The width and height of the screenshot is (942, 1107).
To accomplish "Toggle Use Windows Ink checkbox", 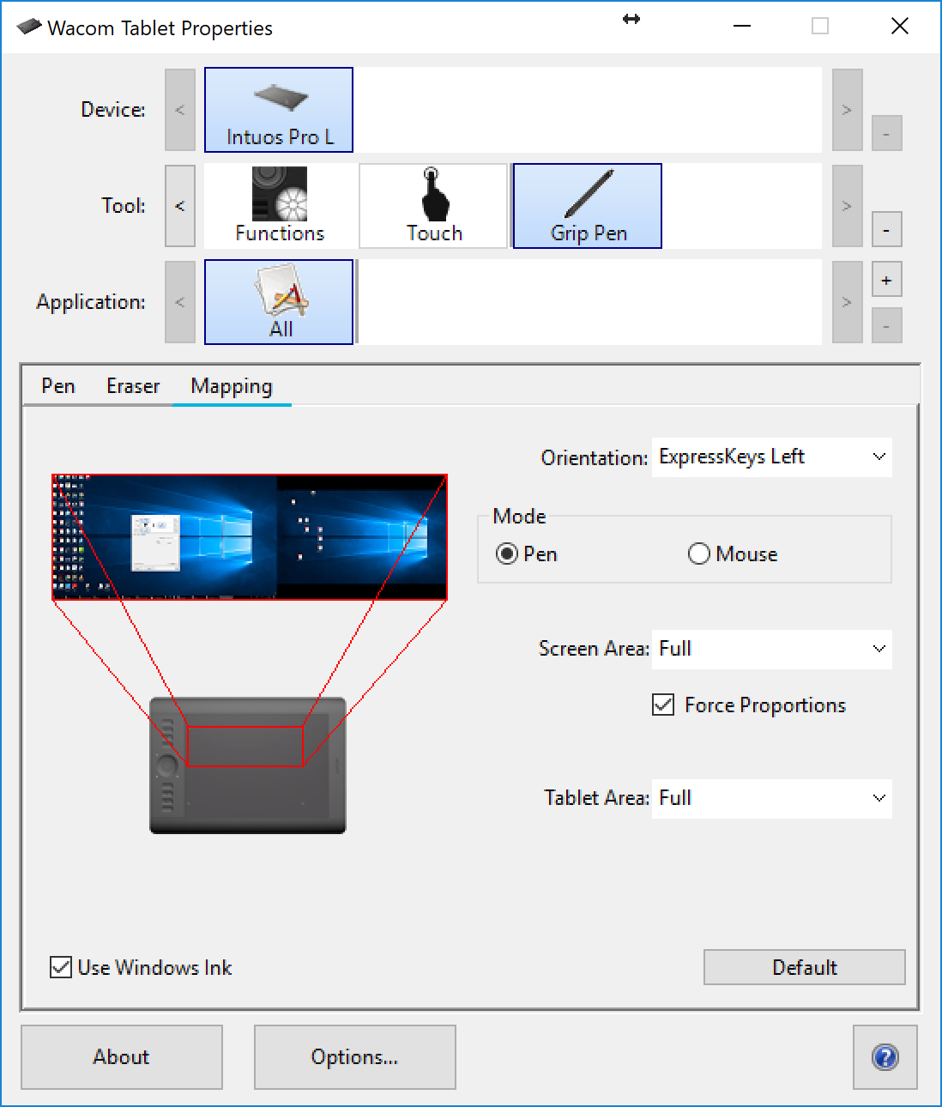I will tap(61, 968).
